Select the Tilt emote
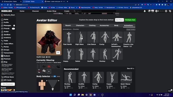173x97 pixels. point(117,54)
